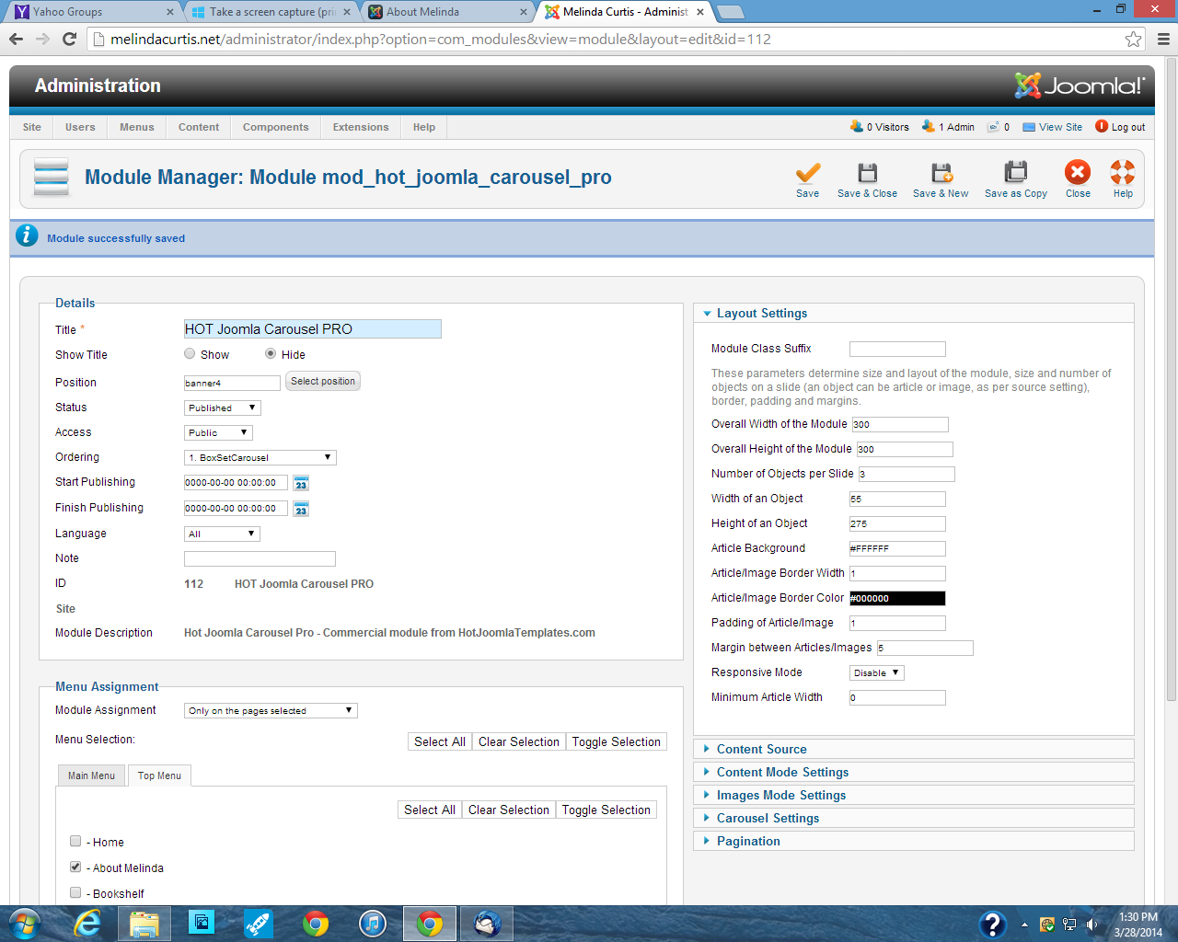The height and width of the screenshot is (942, 1178).
Task: Click the Log out icon
Action: click(1102, 126)
